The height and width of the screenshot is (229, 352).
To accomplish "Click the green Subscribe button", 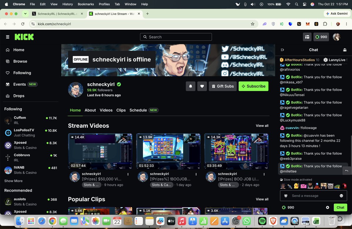I will (253, 86).
